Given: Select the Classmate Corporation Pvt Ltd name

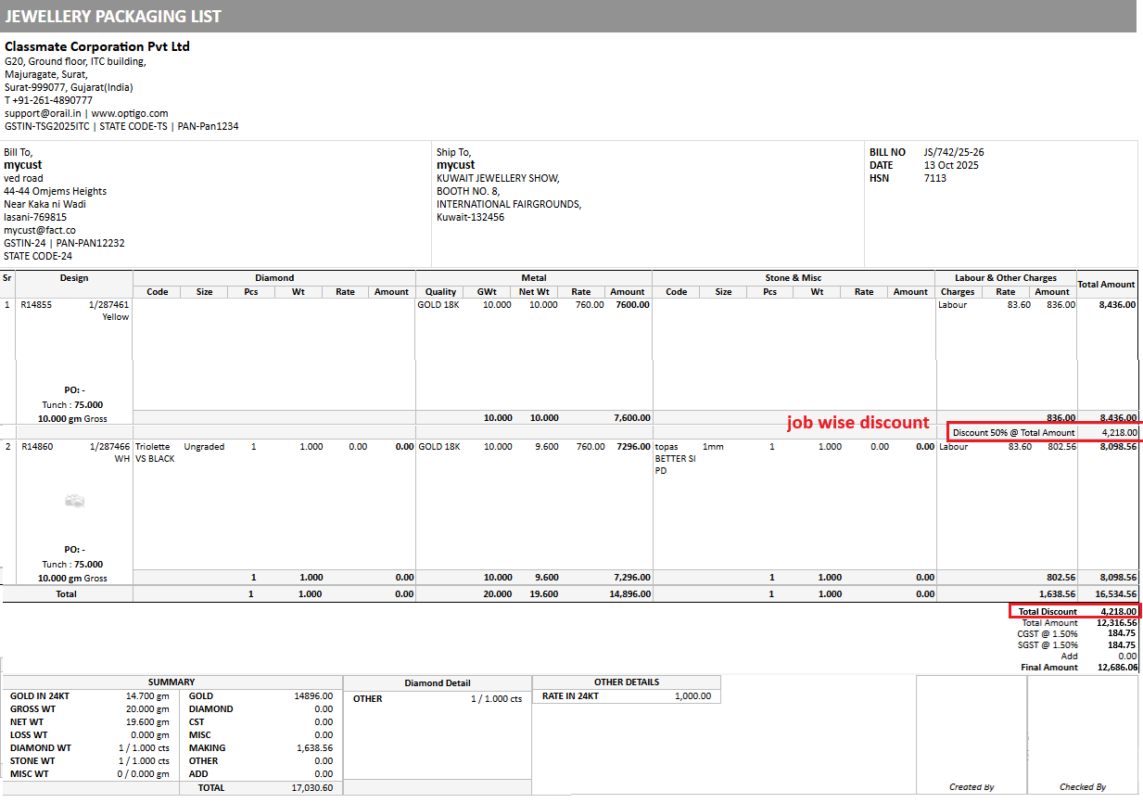Looking at the screenshot, I should point(97,46).
